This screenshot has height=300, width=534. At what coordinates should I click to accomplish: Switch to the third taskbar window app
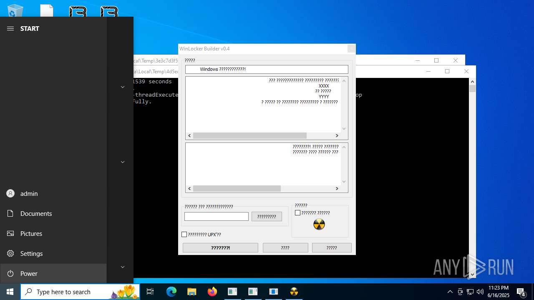pos(273,292)
